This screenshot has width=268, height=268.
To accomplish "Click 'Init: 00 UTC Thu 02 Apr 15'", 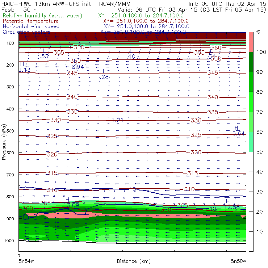I will pos(227,4).
